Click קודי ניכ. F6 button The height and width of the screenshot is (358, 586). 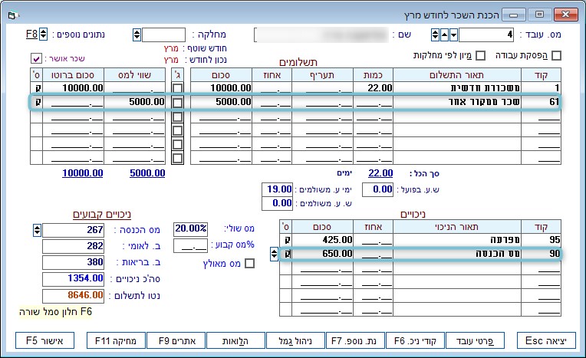tap(415, 340)
